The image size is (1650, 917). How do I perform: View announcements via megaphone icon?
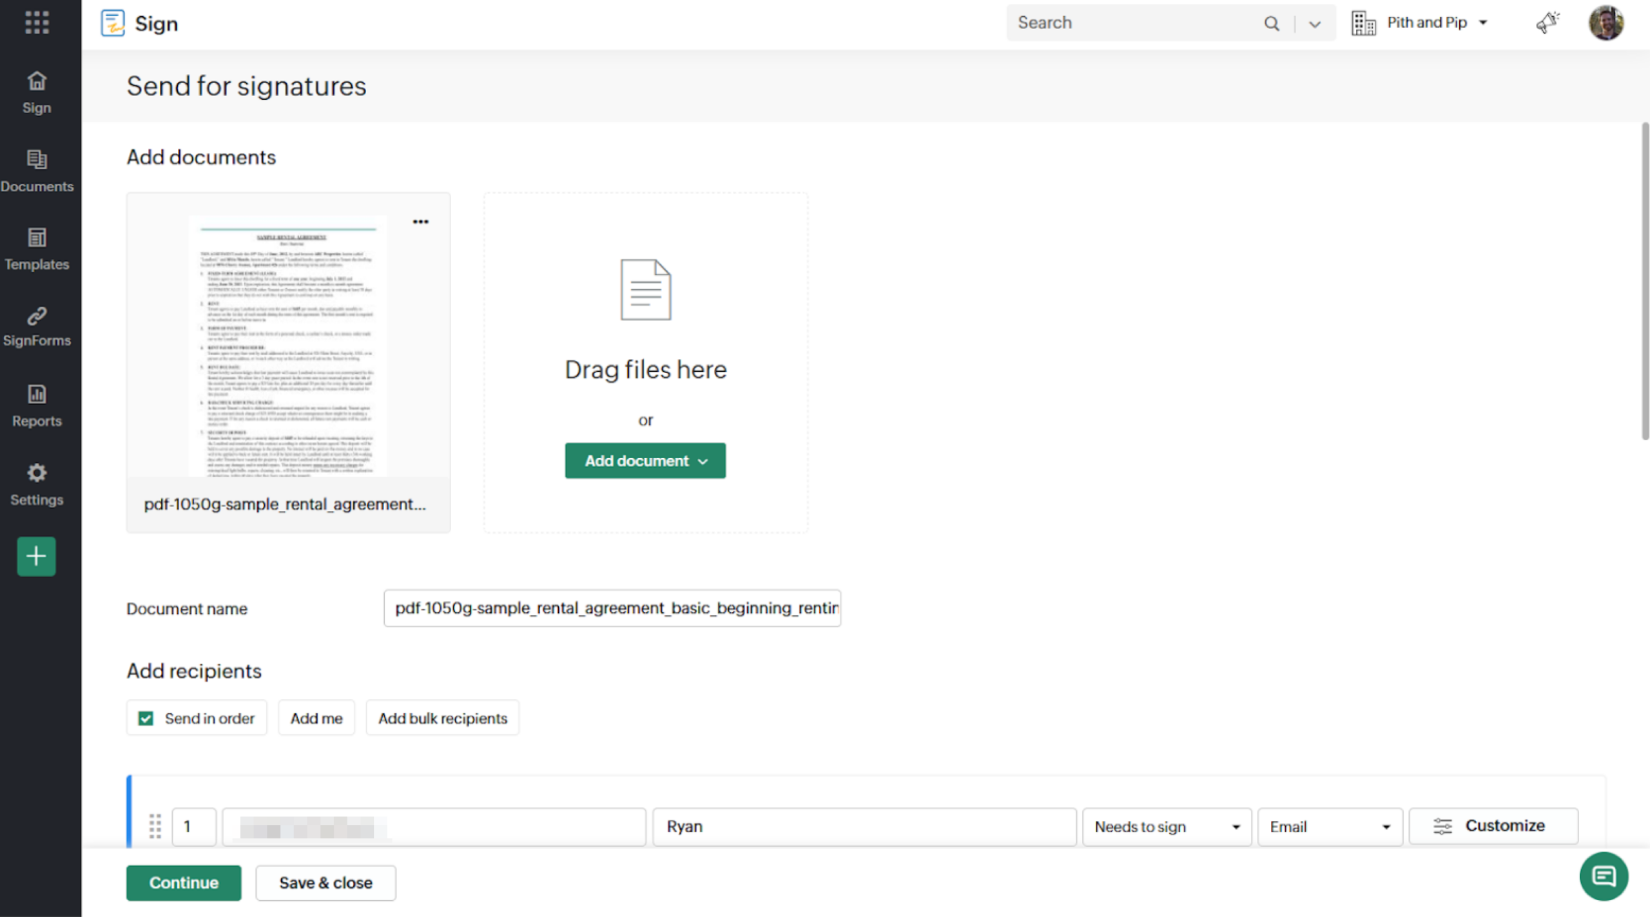1548,23
